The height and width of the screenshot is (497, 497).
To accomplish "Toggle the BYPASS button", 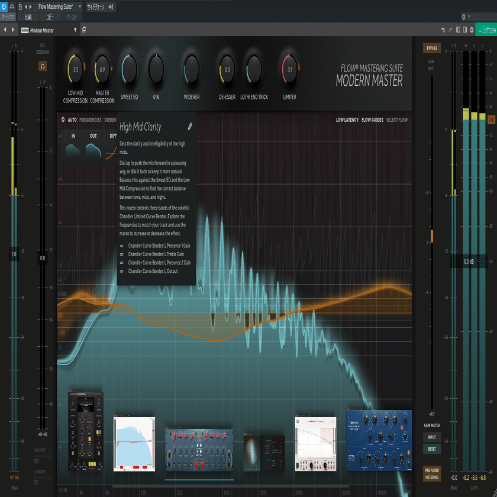I will (432, 48).
